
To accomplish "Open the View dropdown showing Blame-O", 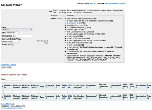I will [x=17, y=29].
